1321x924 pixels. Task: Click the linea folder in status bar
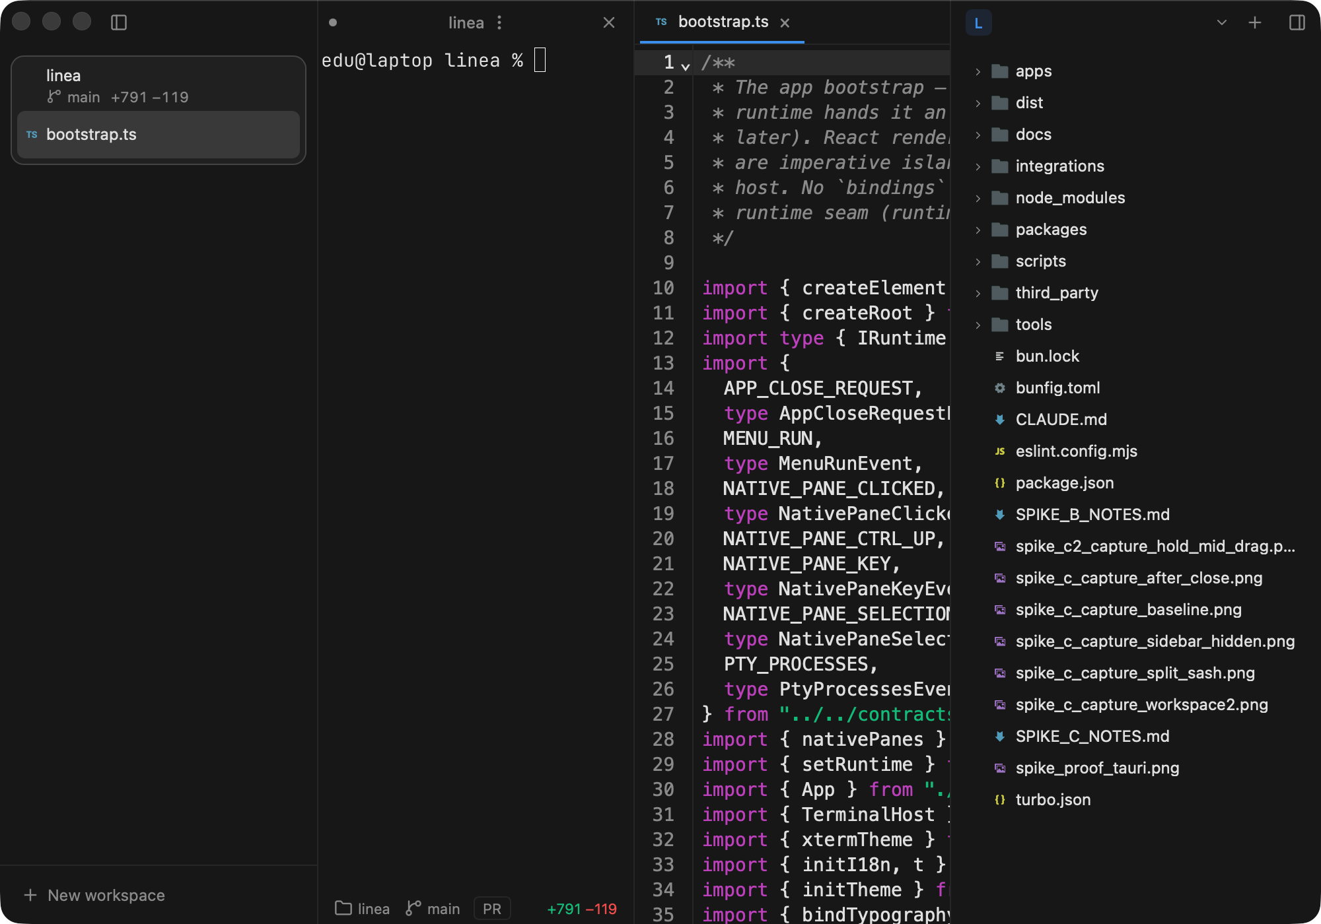point(363,909)
